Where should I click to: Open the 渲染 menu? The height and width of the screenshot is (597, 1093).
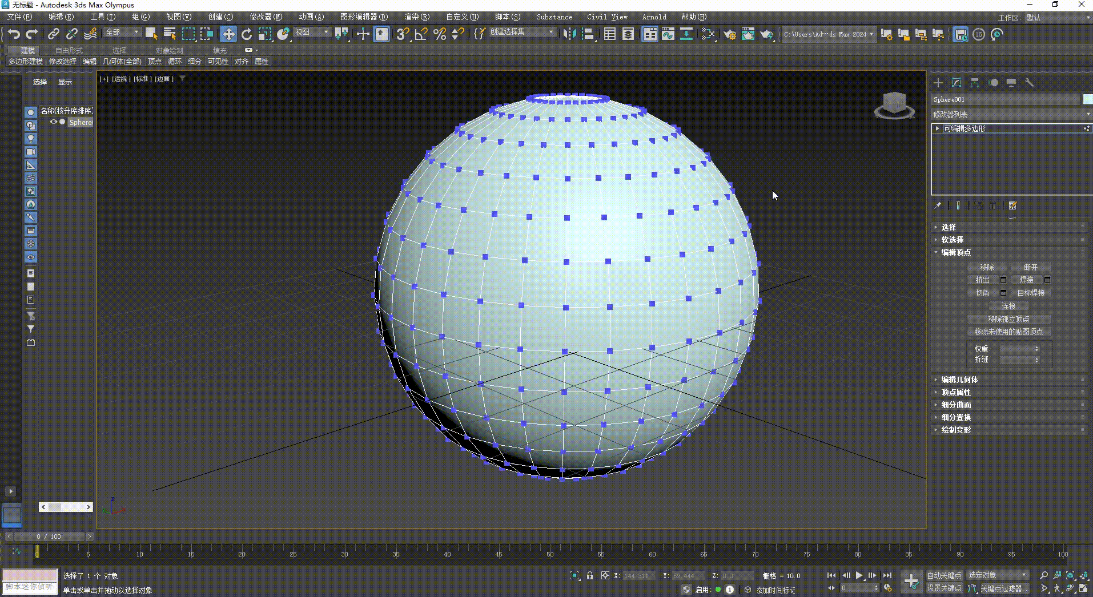417,17
